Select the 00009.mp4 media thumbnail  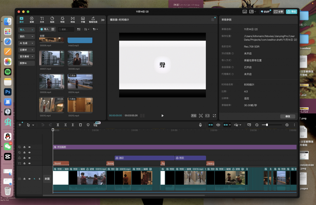click(52, 82)
